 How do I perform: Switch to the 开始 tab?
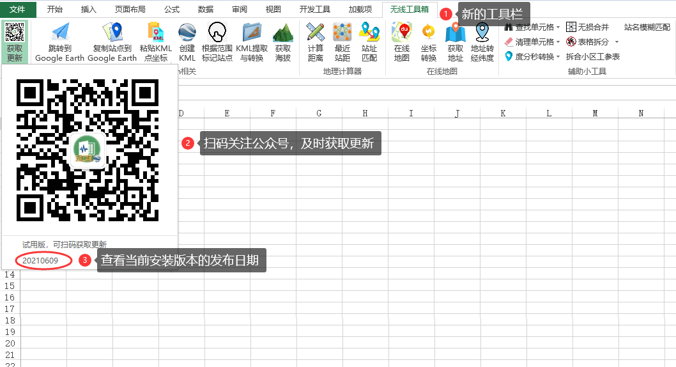(55, 9)
